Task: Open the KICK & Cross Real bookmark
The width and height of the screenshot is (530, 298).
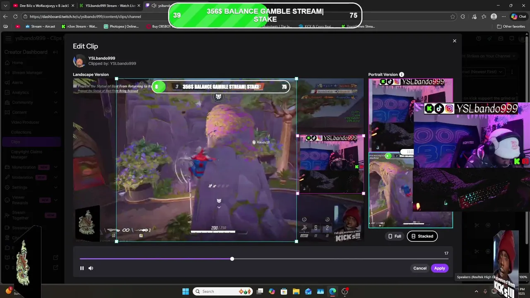Action: (x=316, y=26)
